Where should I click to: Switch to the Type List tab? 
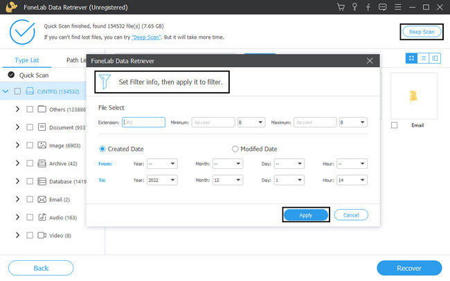coord(27,60)
